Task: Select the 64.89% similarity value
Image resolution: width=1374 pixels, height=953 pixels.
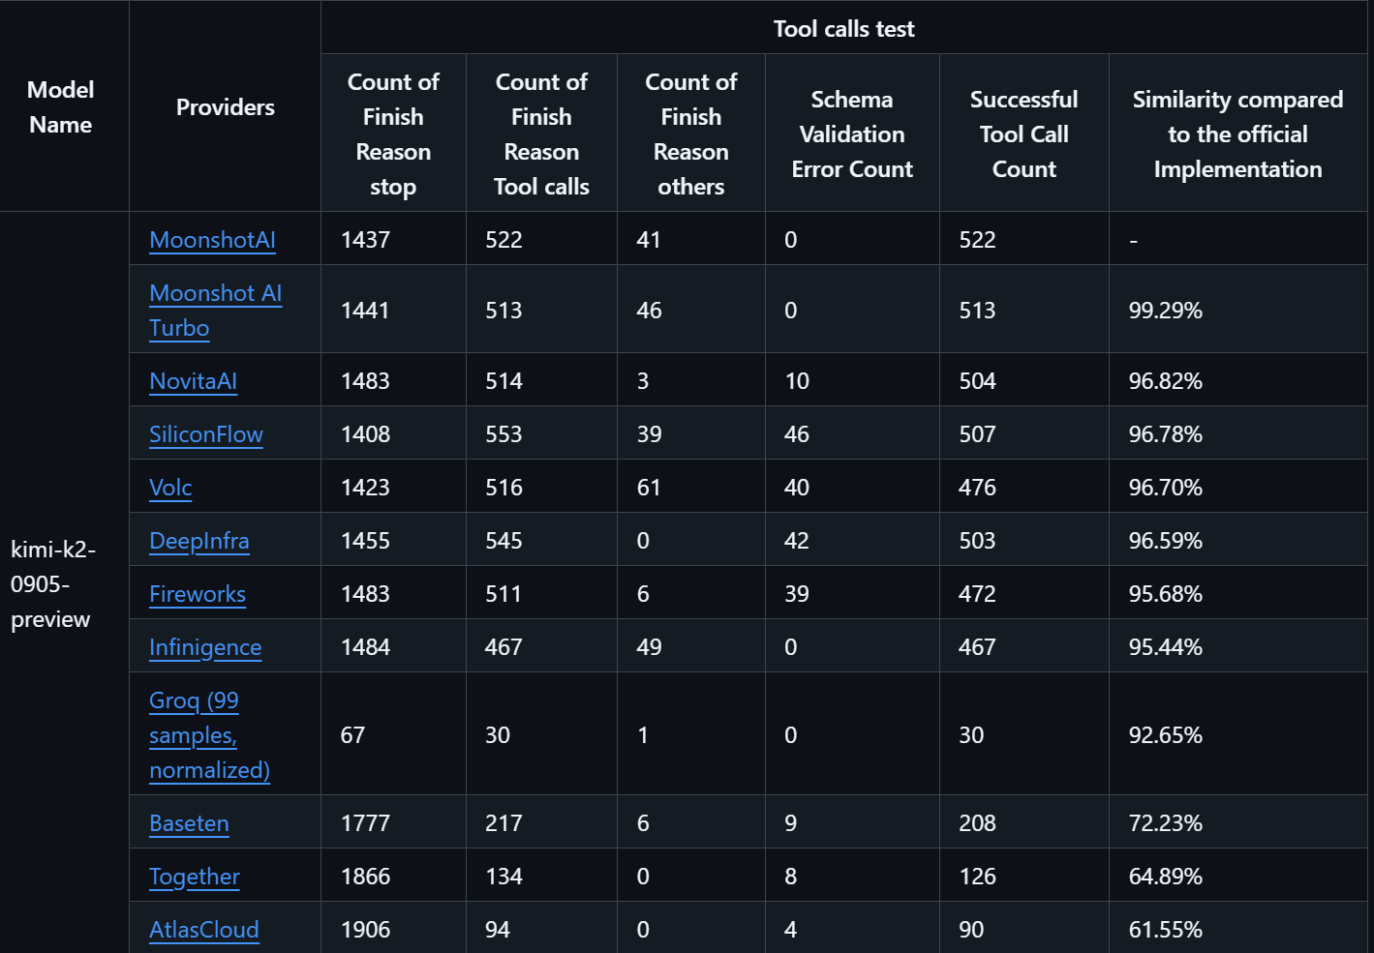Action: click(1166, 877)
